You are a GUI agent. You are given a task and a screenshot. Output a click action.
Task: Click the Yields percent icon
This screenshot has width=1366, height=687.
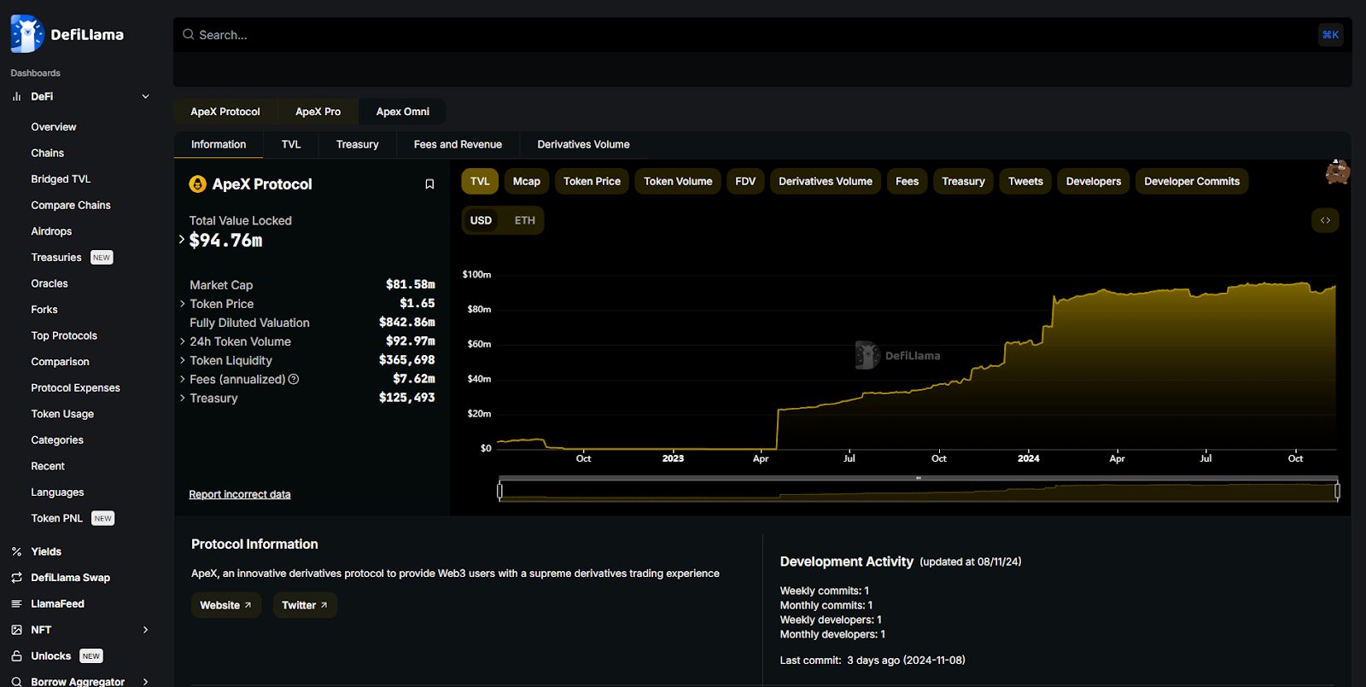16,552
